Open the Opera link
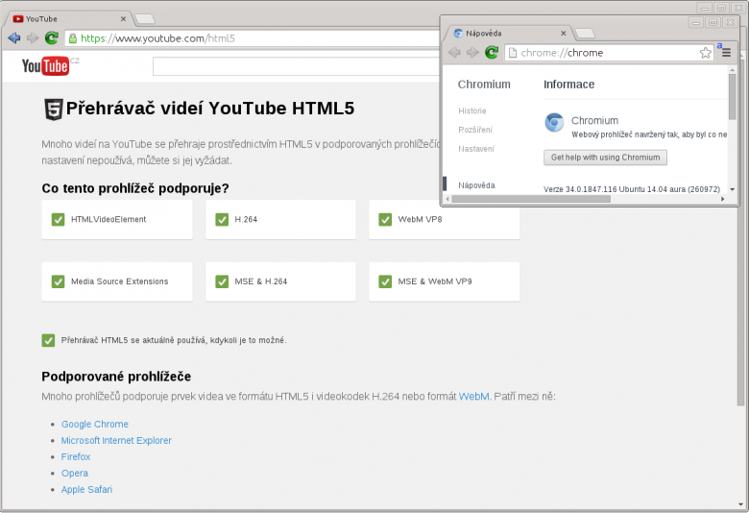This screenshot has height=513, width=749. [75, 474]
